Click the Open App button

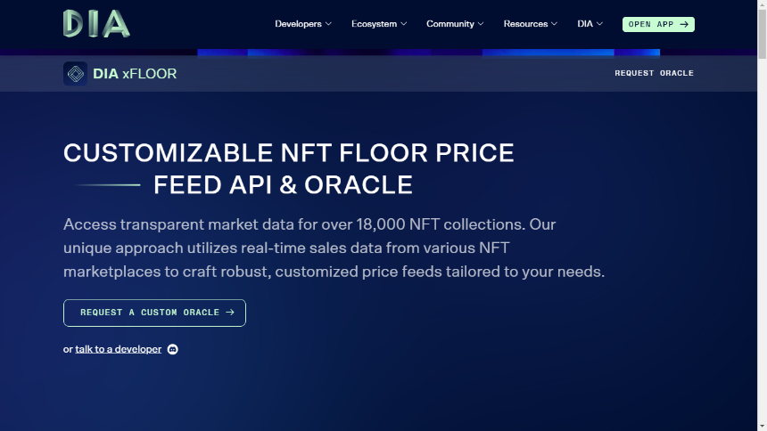[658, 24]
